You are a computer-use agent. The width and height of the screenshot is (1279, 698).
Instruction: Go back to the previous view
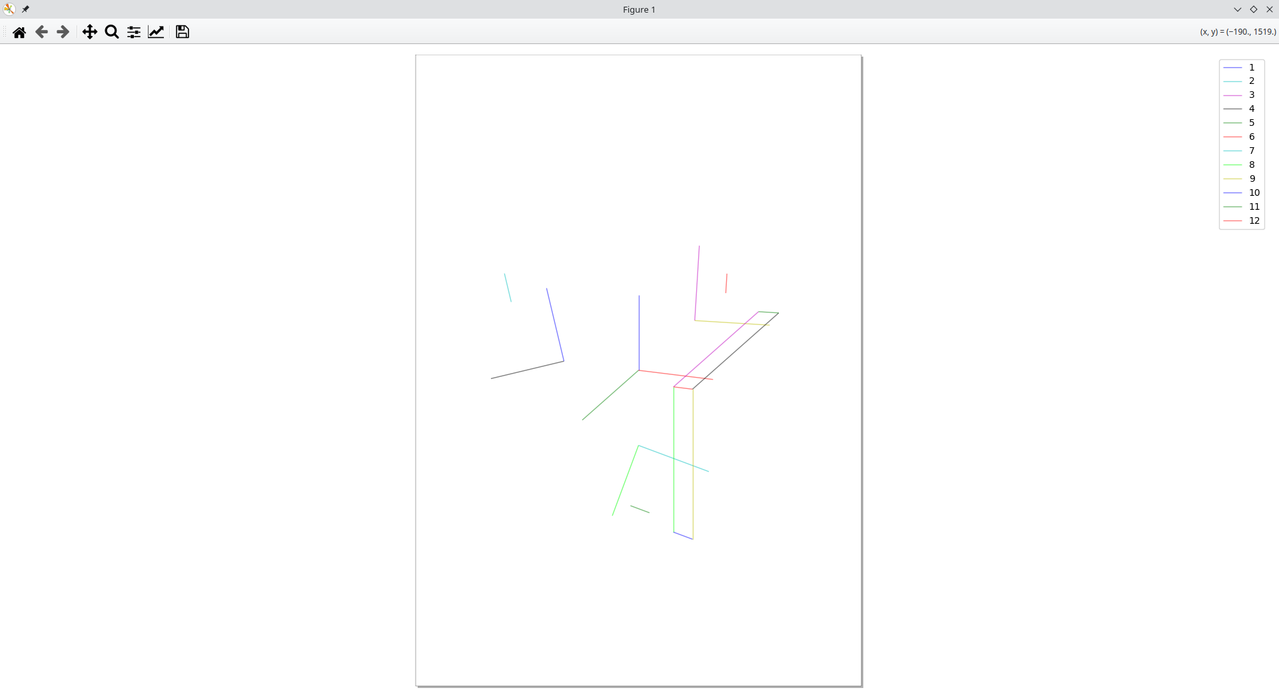coord(41,32)
